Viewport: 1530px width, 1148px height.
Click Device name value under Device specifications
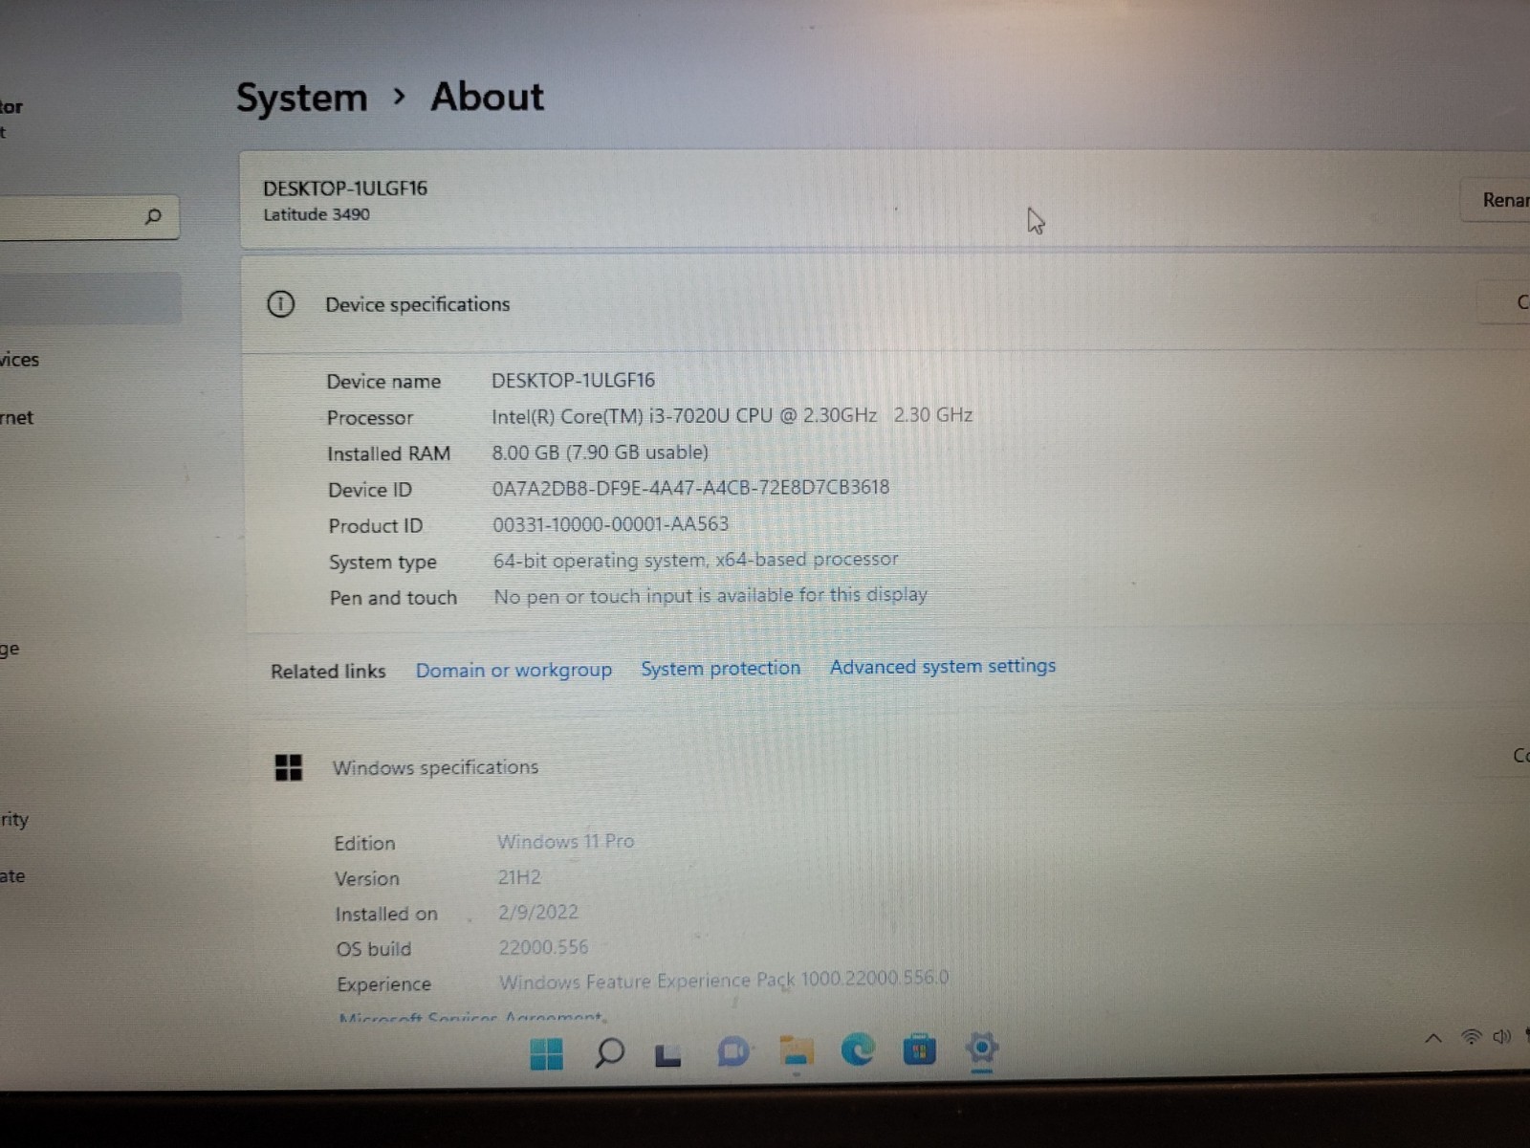click(573, 380)
